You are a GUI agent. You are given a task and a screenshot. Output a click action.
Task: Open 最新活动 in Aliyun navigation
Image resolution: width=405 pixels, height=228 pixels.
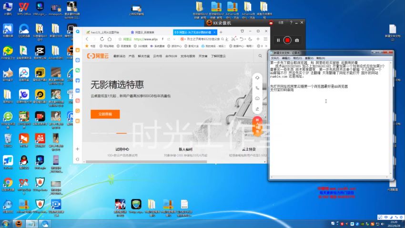119,56
